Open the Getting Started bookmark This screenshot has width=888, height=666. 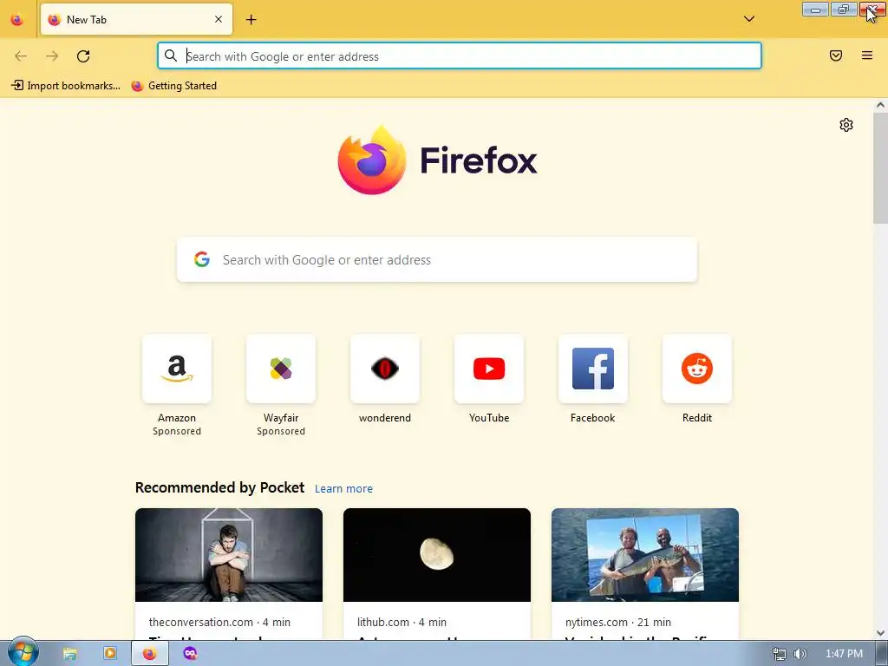point(173,86)
